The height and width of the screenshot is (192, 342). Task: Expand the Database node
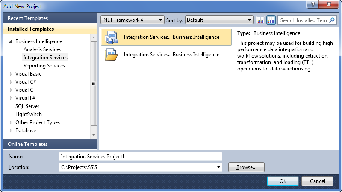11,131
